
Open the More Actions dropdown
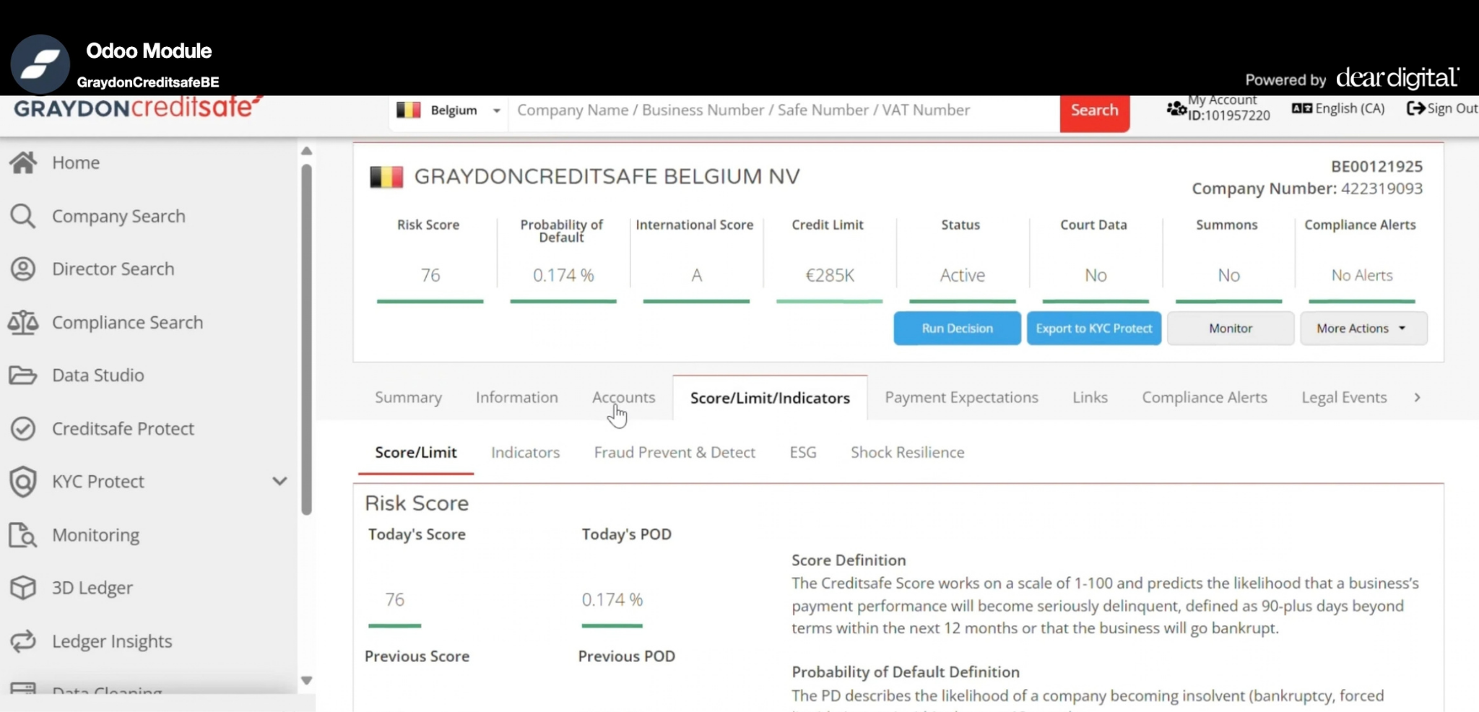[x=1363, y=328]
